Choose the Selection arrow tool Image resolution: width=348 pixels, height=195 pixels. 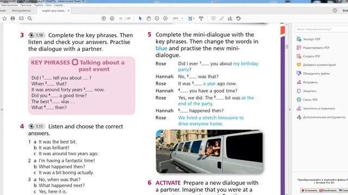point(140,18)
